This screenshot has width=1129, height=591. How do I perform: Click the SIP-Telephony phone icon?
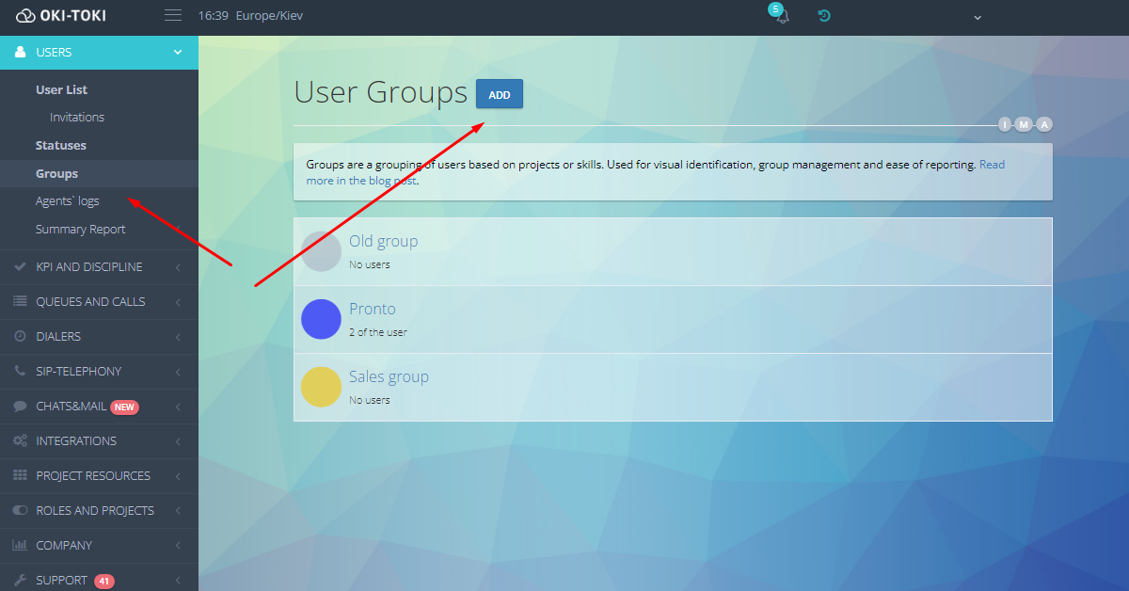(21, 372)
